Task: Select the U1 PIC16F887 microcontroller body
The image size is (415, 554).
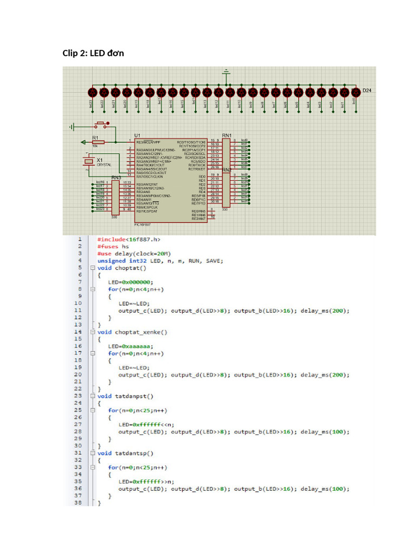Action: pos(171,180)
